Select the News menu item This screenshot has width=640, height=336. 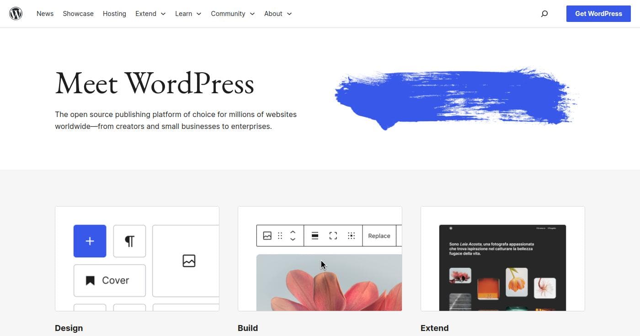pyautogui.click(x=45, y=14)
